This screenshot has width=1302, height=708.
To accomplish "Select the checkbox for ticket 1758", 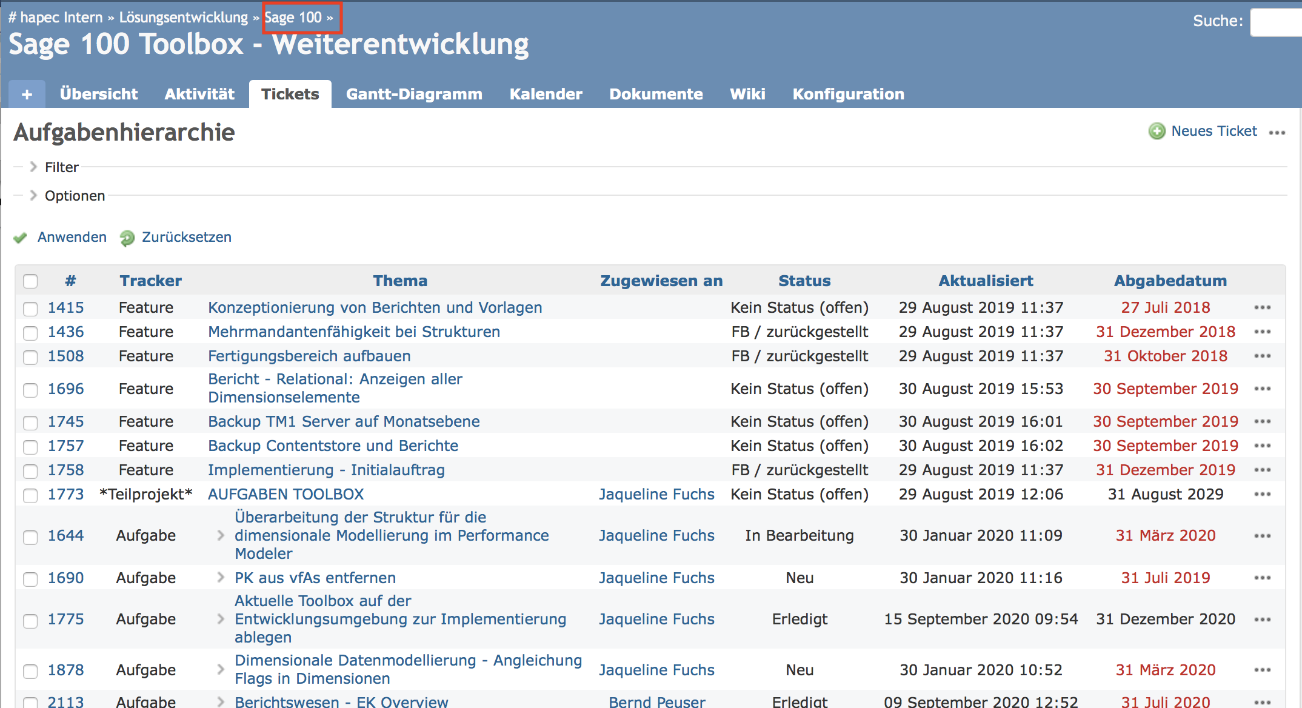I will (30, 470).
